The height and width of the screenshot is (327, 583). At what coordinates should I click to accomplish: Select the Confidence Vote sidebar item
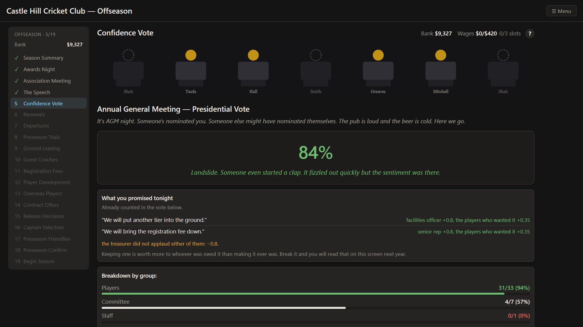click(x=49, y=103)
